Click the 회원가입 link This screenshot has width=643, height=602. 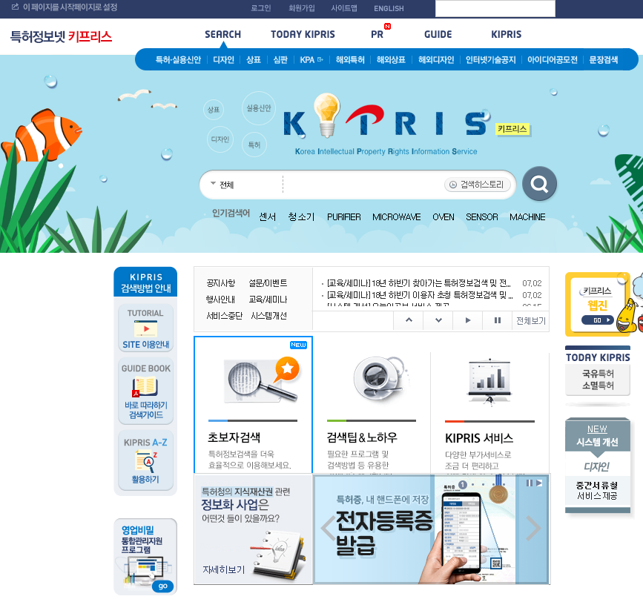tap(301, 8)
